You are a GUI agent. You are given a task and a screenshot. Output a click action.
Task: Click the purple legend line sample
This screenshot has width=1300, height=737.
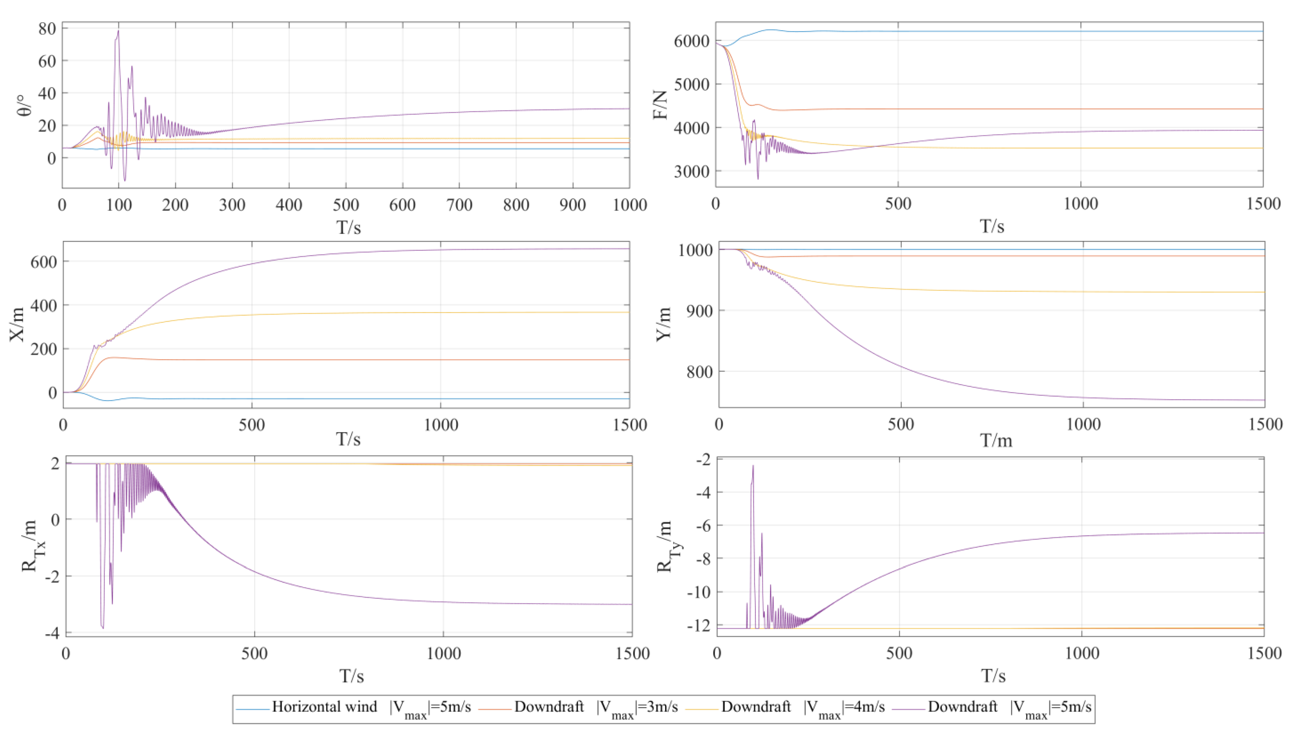pos(910,709)
